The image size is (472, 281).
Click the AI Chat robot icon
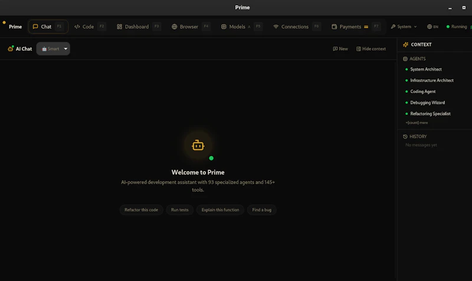pos(11,48)
